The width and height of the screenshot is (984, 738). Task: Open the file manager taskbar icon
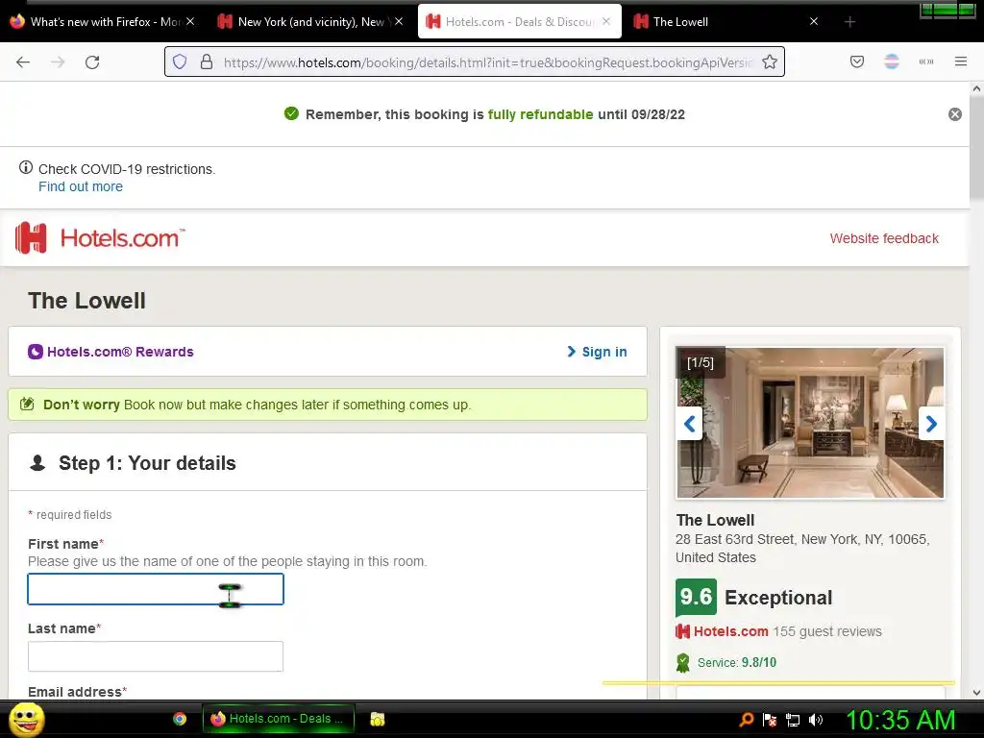pos(377,719)
